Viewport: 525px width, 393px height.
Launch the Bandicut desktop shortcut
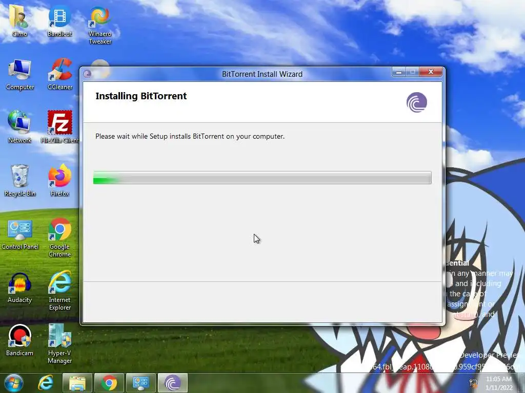coord(59,20)
